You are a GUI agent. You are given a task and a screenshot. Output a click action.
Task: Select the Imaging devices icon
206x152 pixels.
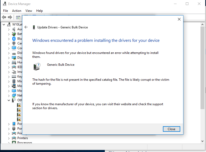tap(14, 72)
